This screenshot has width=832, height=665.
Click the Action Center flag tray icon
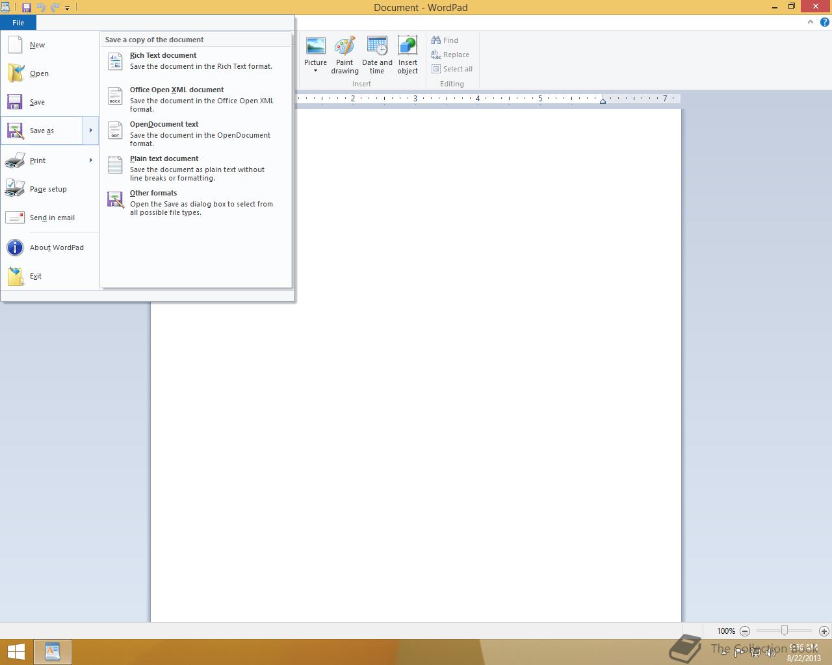[x=740, y=652]
